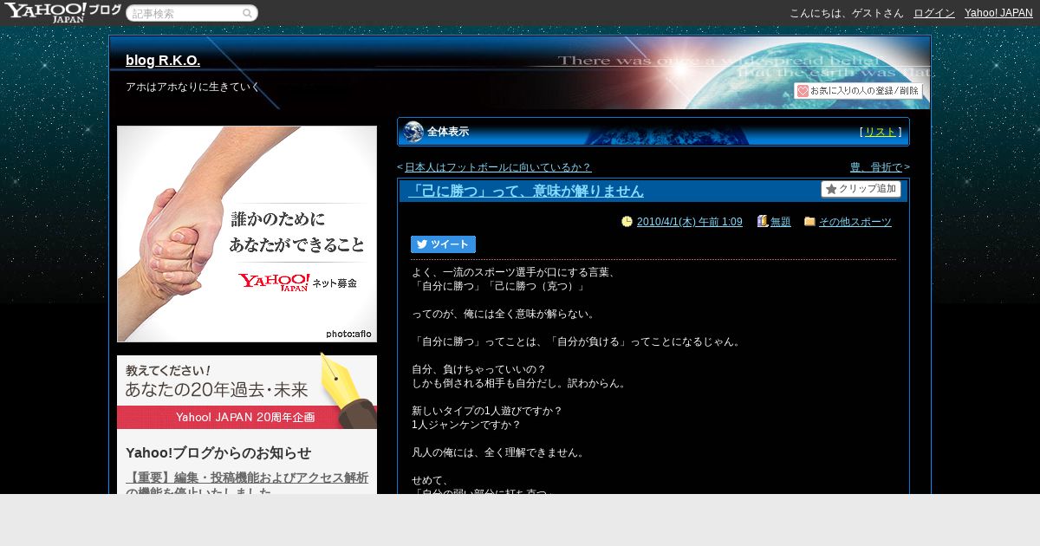The image size is (1040, 546).
Task: Open the リスト view link
Action: point(881,132)
